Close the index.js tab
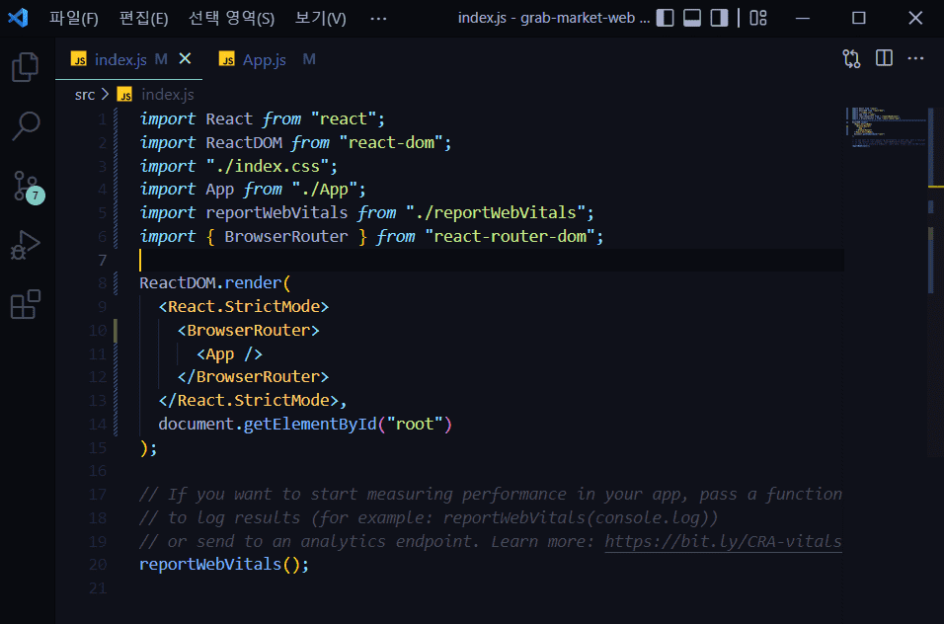This screenshot has height=624, width=944. point(185,59)
